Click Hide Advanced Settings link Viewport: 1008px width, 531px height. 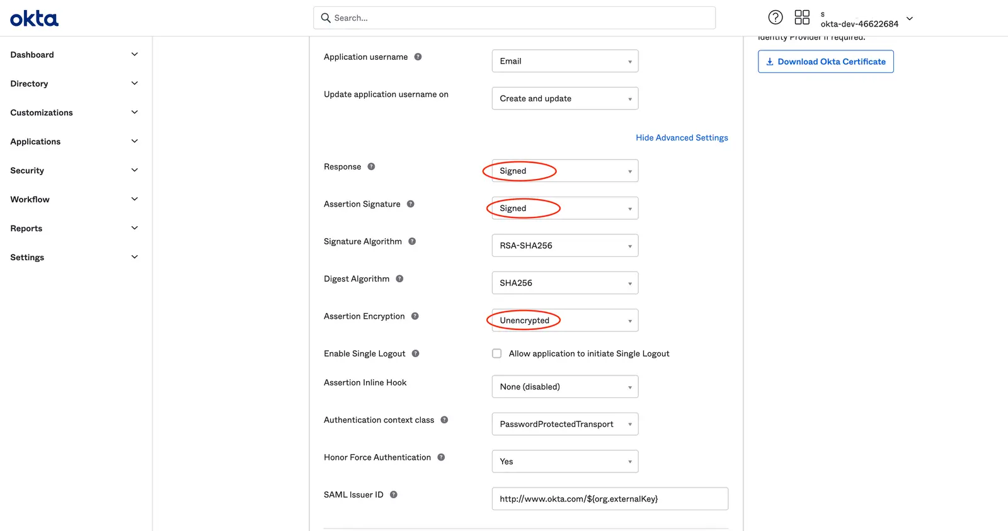point(682,137)
